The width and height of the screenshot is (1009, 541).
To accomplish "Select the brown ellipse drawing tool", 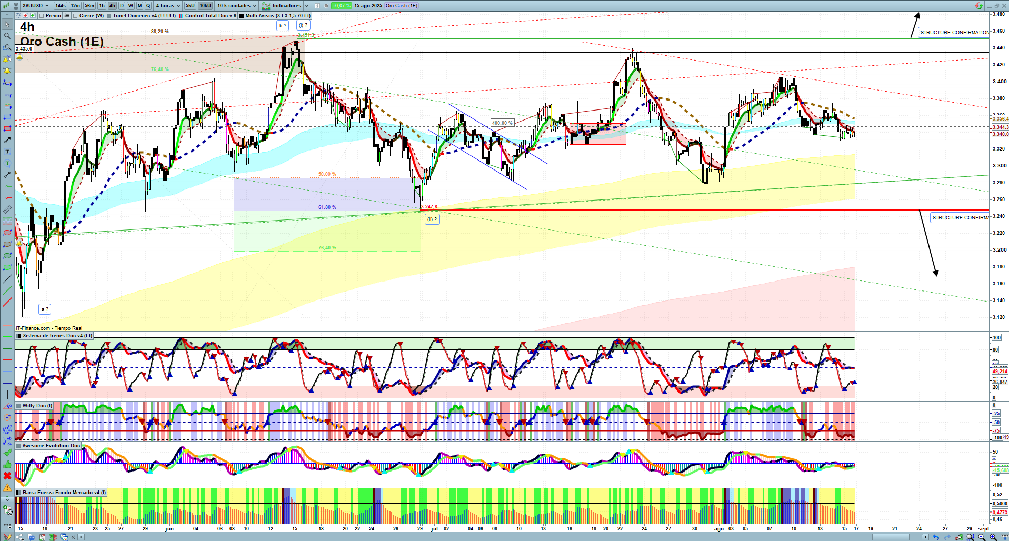I will click(x=7, y=244).
